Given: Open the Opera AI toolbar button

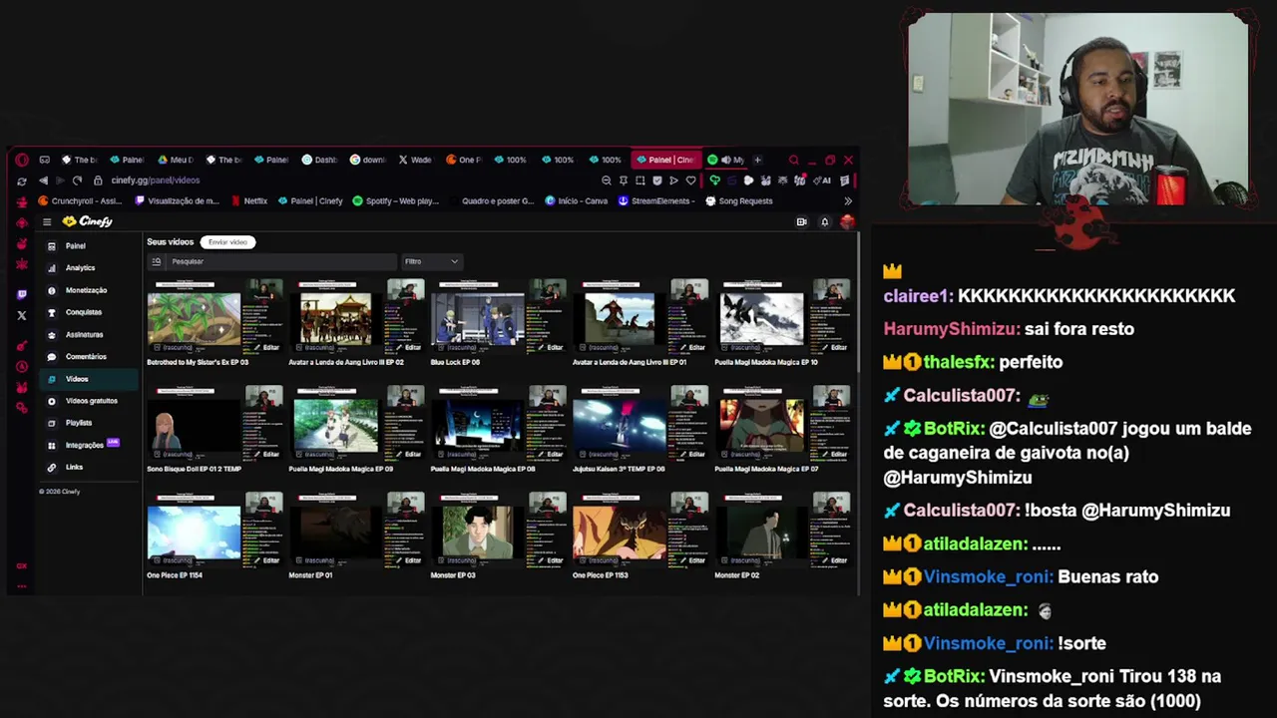Looking at the screenshot, I should pyautogui.click(x=822, y=180).
